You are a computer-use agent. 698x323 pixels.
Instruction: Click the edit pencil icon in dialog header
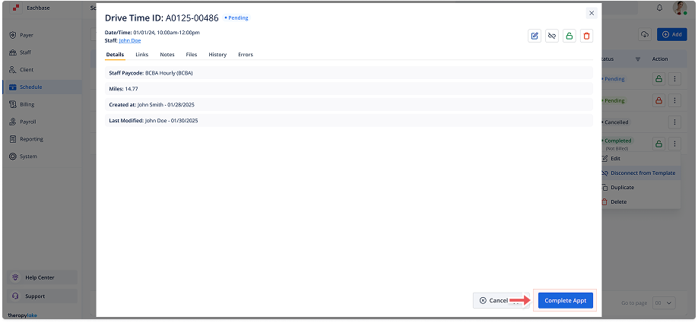(x=535, y=36)
